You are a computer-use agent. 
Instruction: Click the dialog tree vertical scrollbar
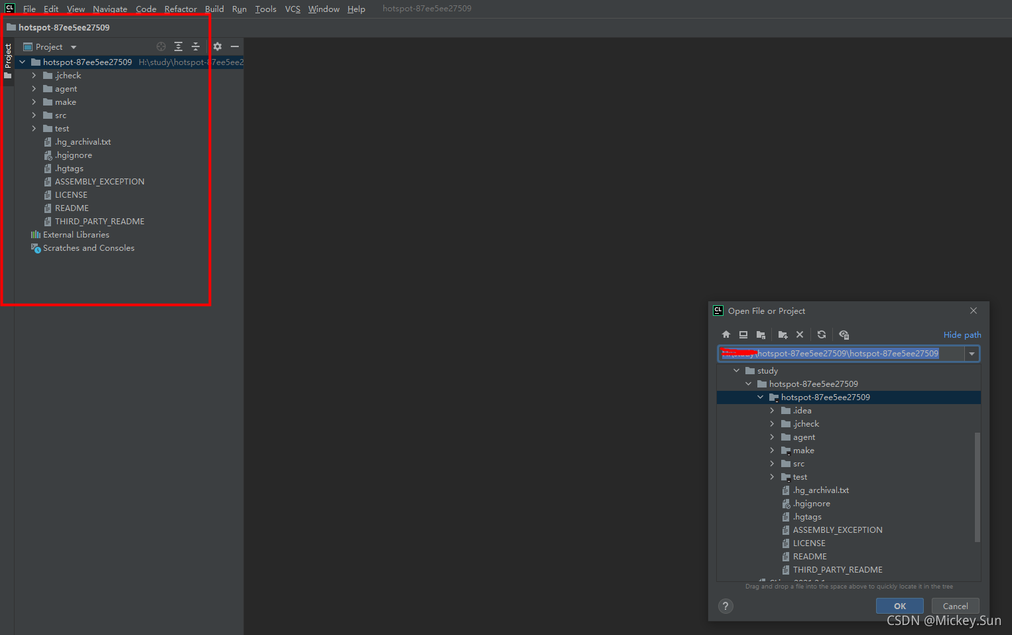coord(978,487)
